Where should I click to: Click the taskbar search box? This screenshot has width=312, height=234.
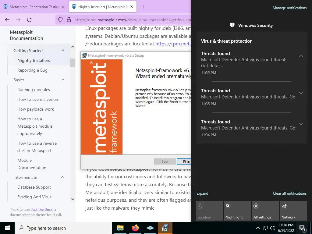pos(63,228)
